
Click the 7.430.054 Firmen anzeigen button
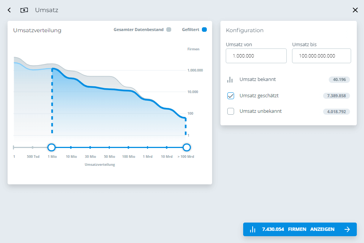pos(300,229)
